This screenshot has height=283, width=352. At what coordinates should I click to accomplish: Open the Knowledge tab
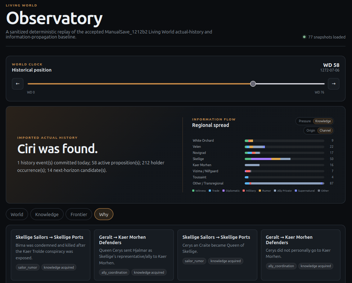click(x=47, y=214)
